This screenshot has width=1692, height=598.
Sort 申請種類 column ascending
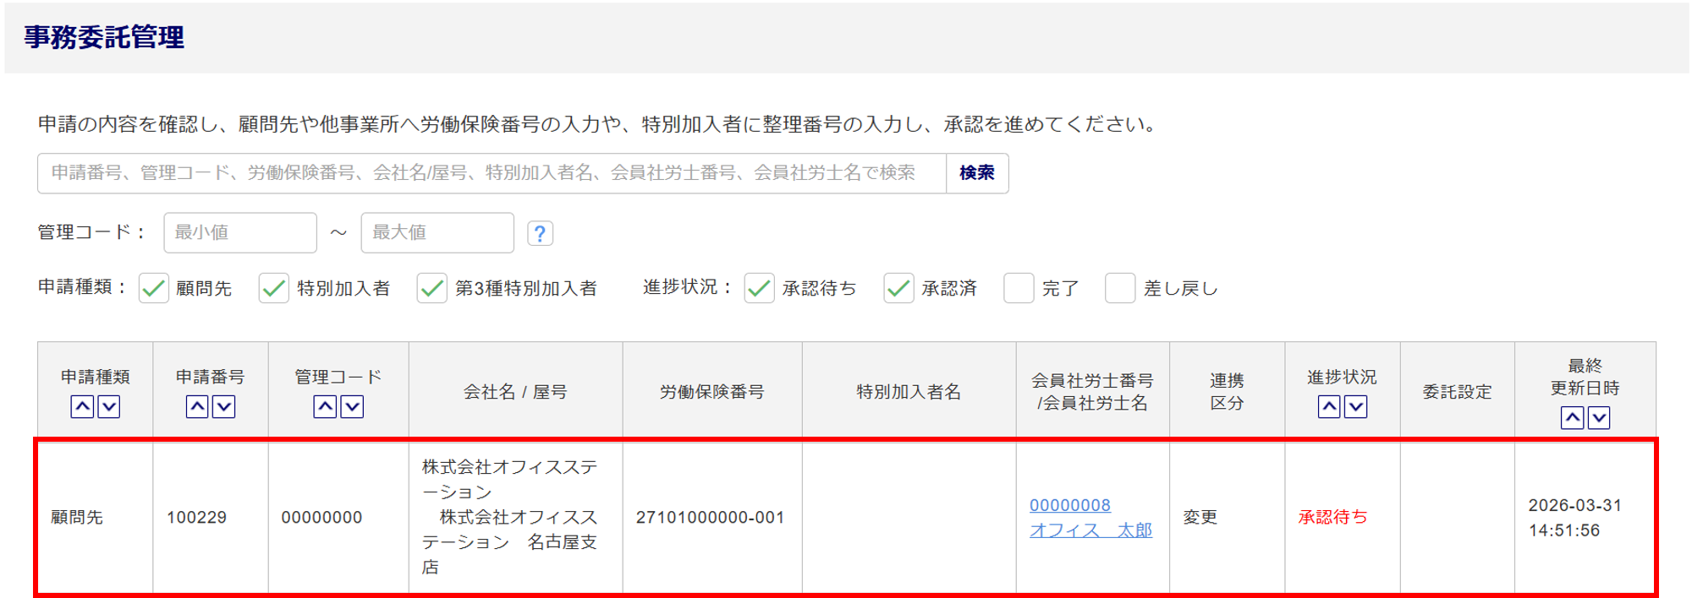(x=82, y=407)
